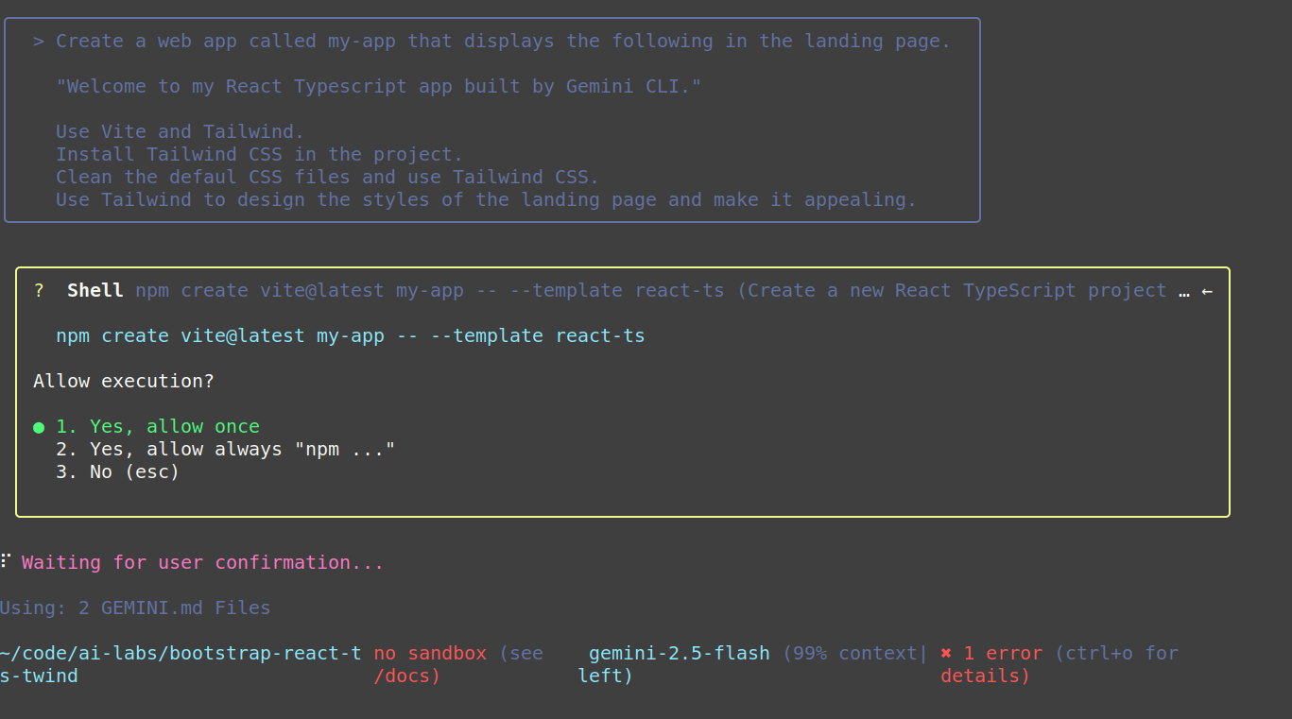Click the "no sandbox" status indicator

point(430,653)
